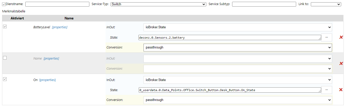This screenshot has height=107, width=346.
Task: Show properties for On characteristic
Action: tap(48, 80)
